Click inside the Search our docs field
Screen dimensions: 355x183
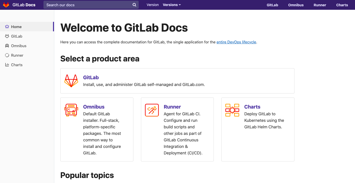pos(88,5)
